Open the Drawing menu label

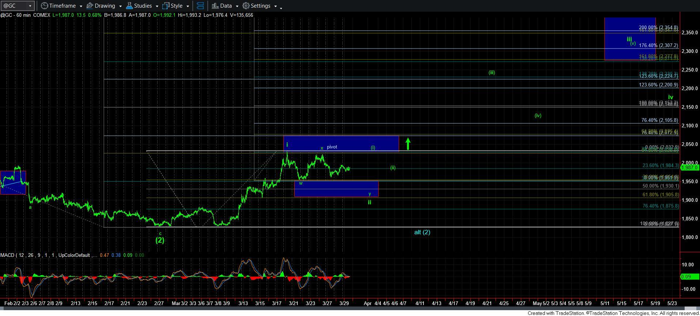pos(105,6)
